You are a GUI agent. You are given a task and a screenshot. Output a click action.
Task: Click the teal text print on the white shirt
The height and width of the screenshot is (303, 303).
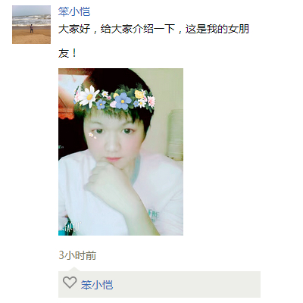click(154, 215)
